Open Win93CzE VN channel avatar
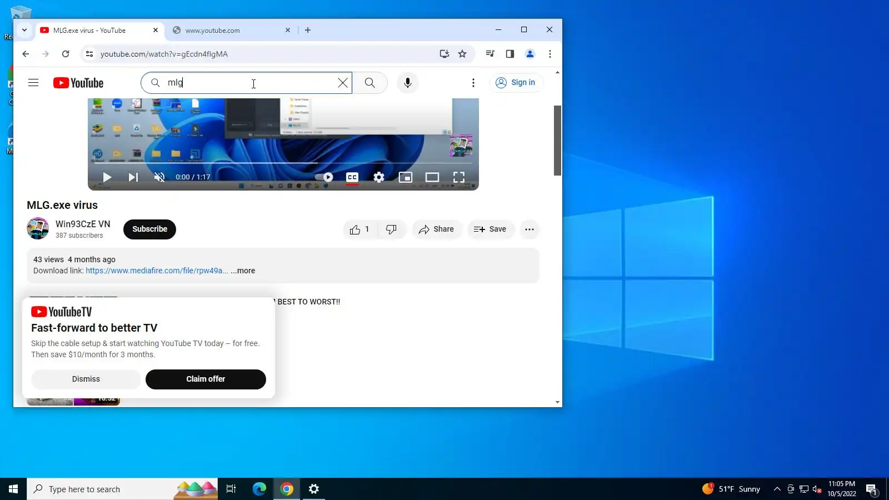 click(38, 228)
